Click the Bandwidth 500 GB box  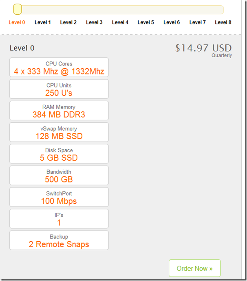pyautogui.click(x=59, y=175)
